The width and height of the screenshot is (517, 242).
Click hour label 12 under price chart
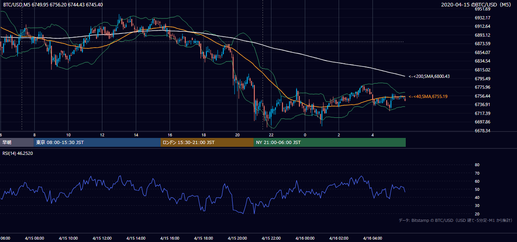pyautogui.click(x=102, y=135)
